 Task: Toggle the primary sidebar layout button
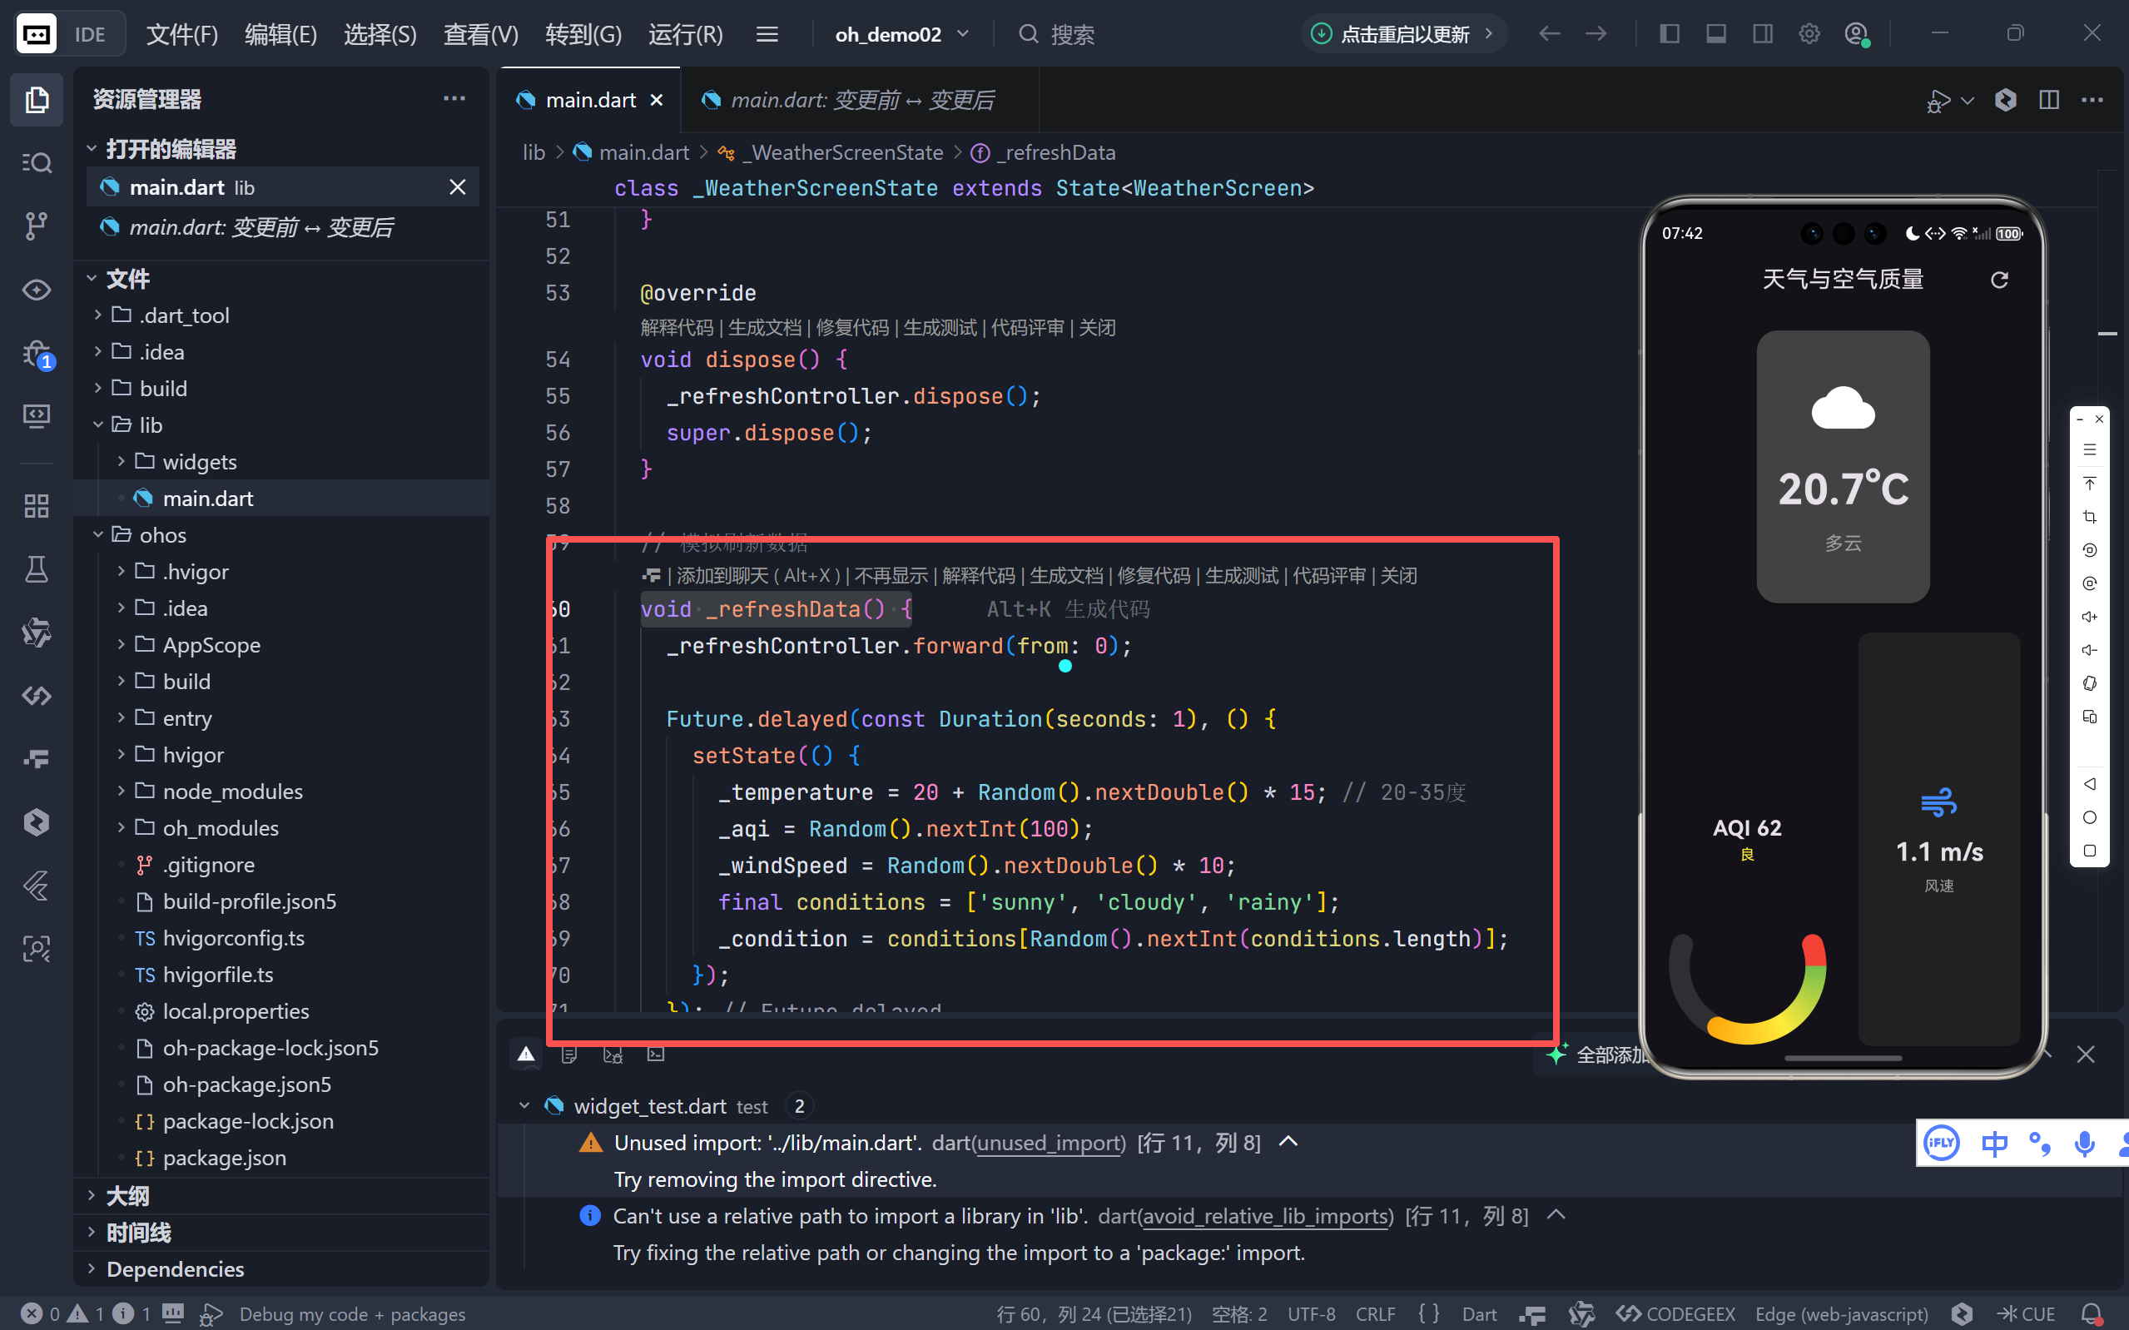tap(1669, 34)
